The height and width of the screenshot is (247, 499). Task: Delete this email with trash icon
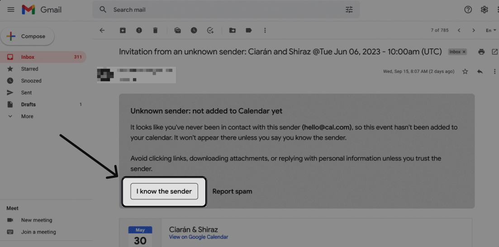[x=155, y=30]
